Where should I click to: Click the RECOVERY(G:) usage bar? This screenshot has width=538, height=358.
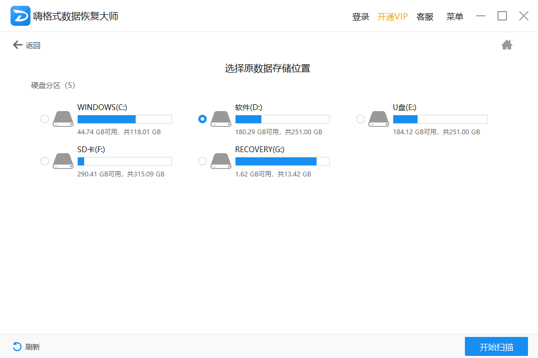282,162
